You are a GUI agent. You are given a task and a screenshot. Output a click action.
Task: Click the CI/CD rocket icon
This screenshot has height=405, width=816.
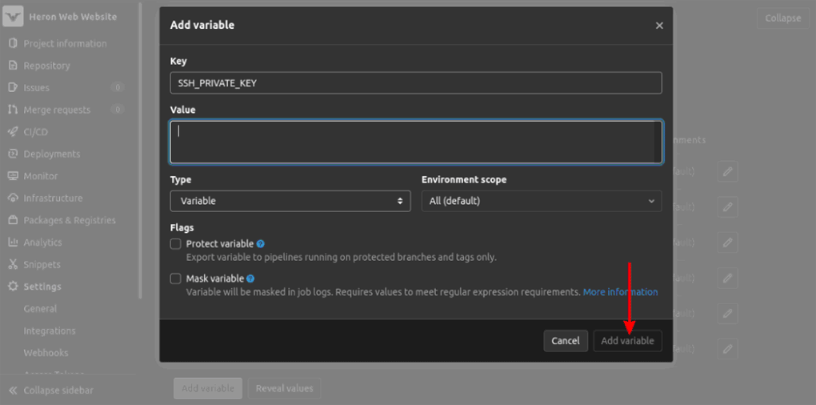tap(13, 132)
